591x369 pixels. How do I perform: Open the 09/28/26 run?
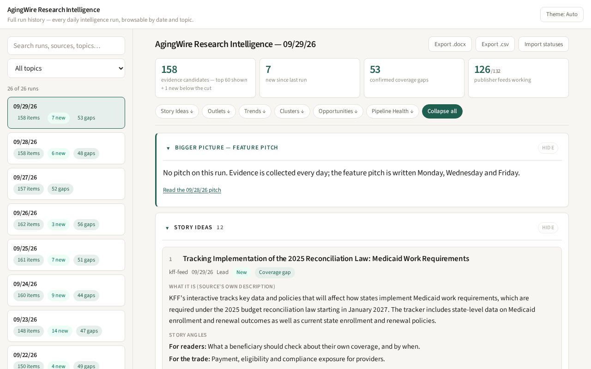(x=66, y=148)
